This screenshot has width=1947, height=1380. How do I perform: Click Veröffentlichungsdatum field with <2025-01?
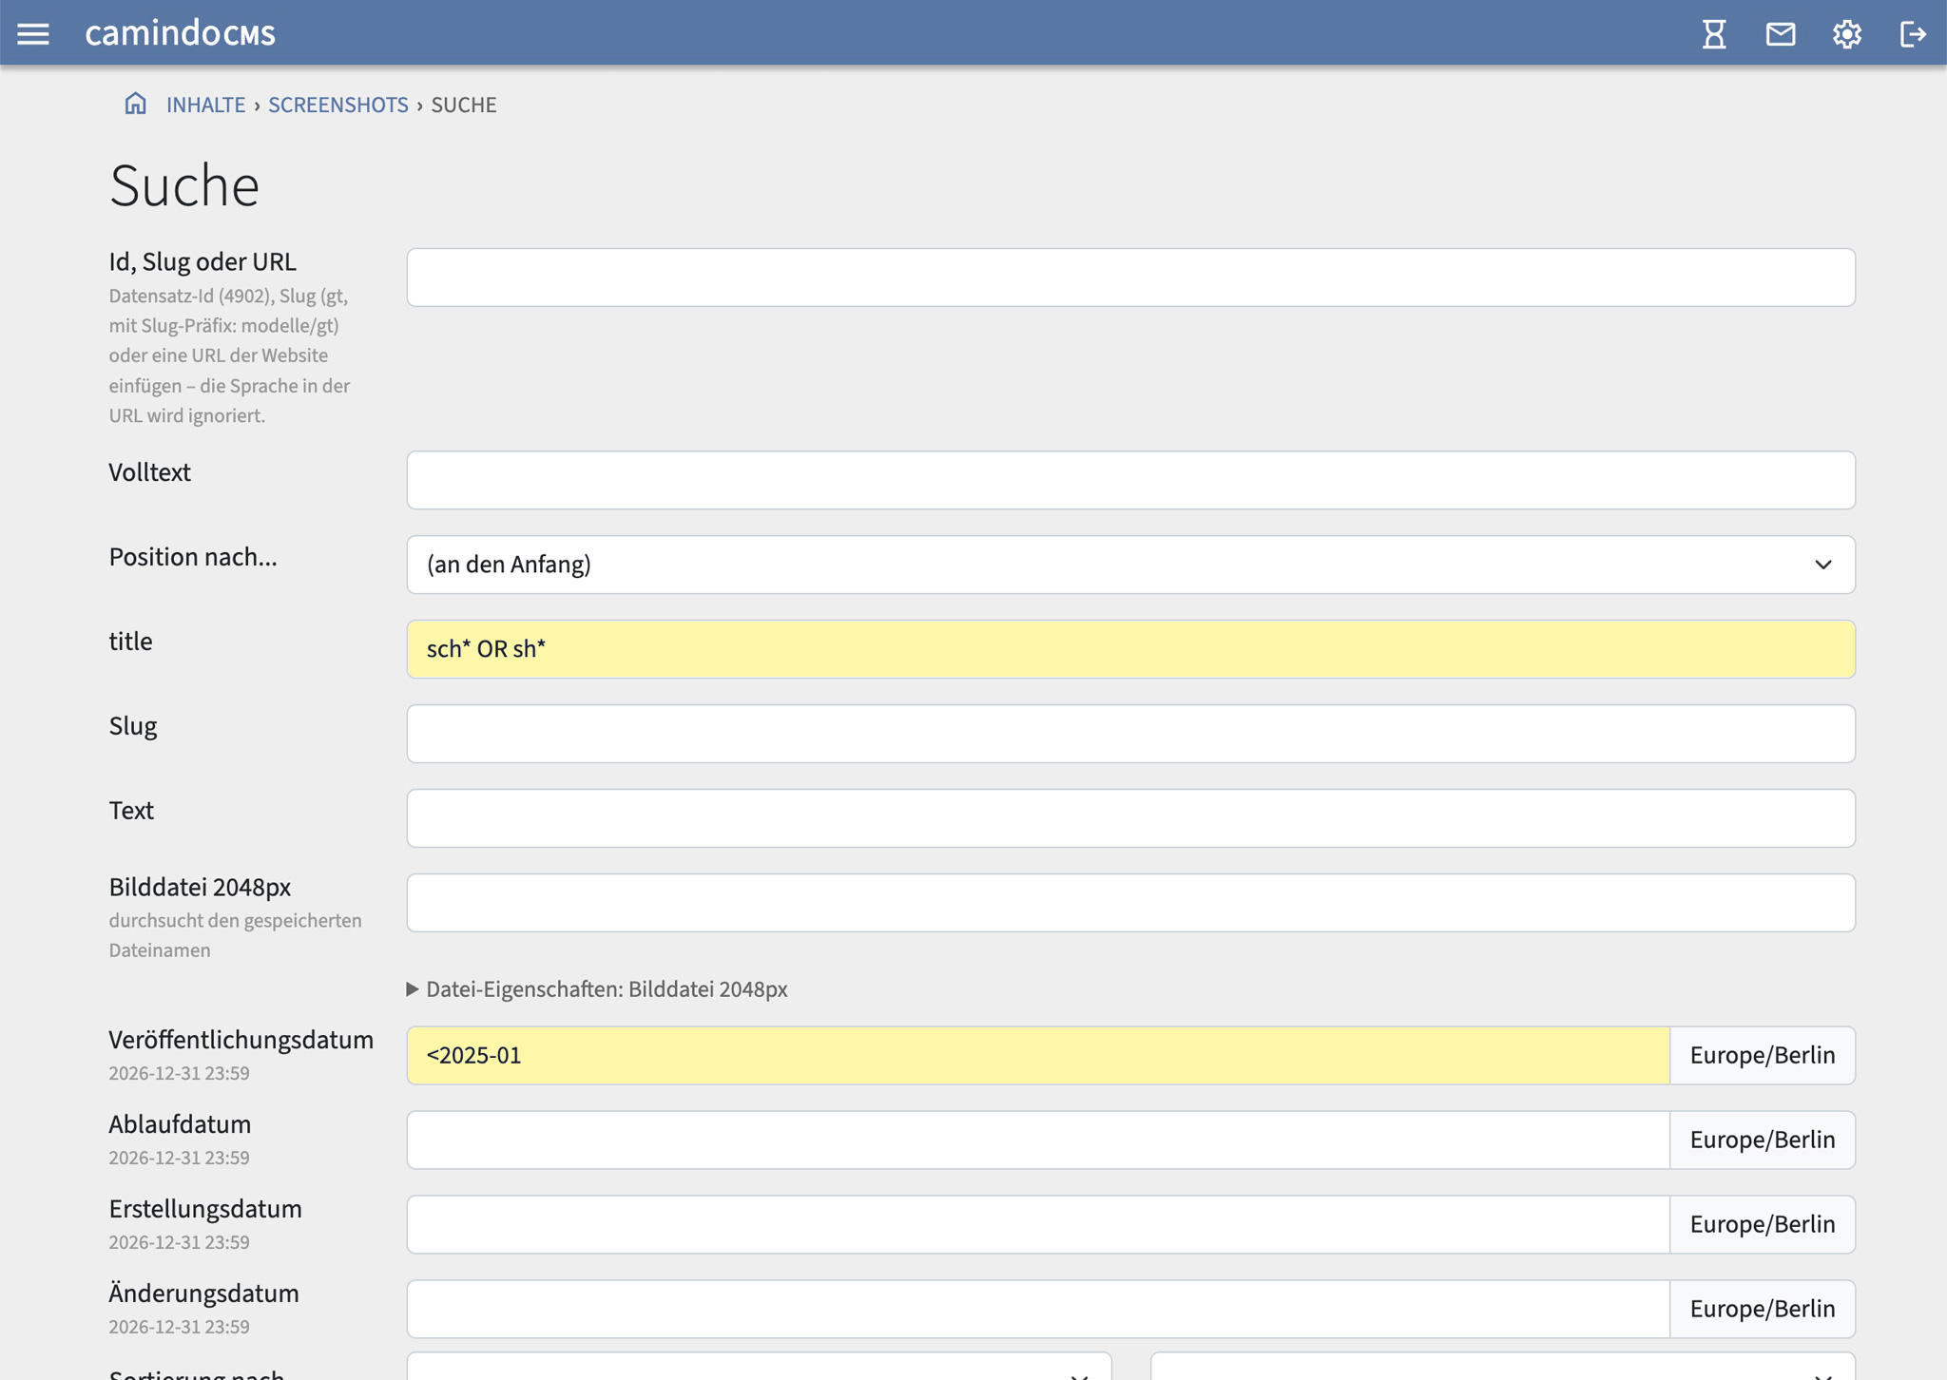[1038, 1055]
